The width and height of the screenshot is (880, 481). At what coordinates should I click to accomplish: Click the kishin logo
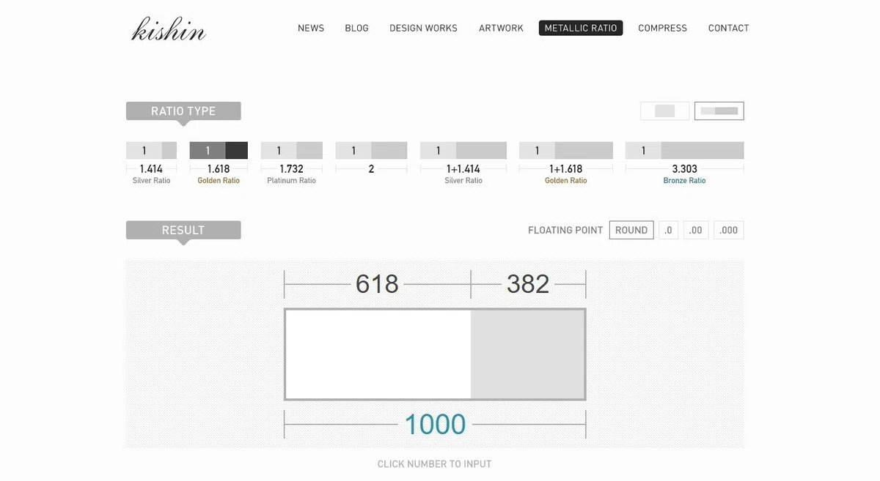pos(169,29)
